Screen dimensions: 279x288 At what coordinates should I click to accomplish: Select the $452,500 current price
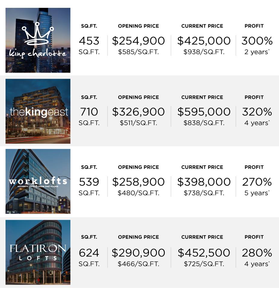click(204, 253)
